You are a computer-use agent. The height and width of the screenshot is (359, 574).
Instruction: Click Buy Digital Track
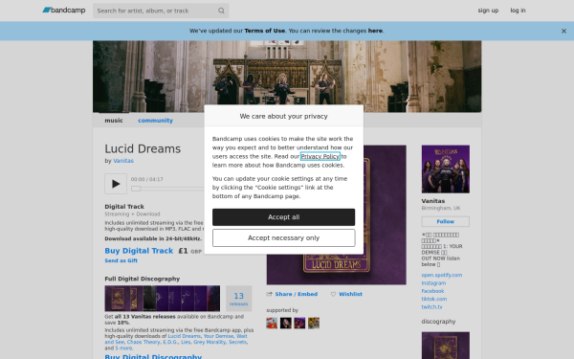[x=139, y=251]
